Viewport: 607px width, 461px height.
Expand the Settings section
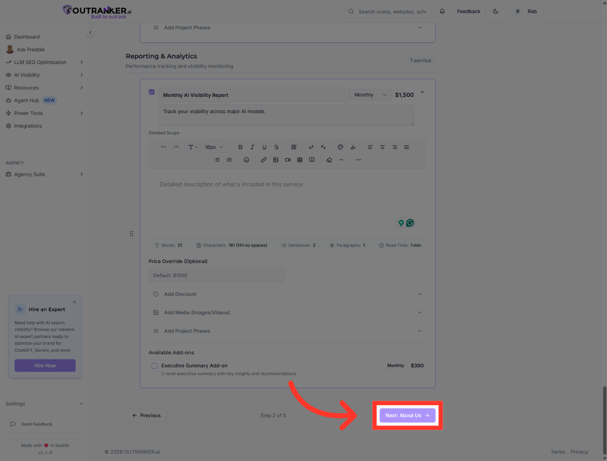tap(45, 404)
